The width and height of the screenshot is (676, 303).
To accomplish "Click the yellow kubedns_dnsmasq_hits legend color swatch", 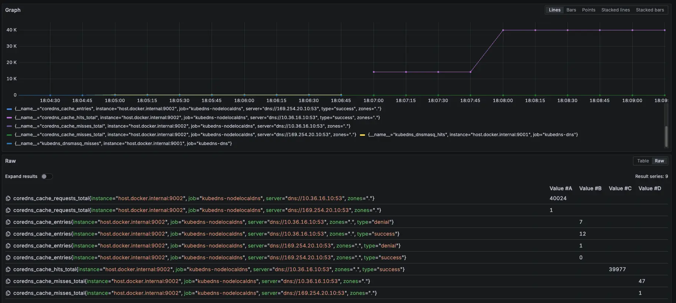I will pyautogui.click(x=362, y=135).
